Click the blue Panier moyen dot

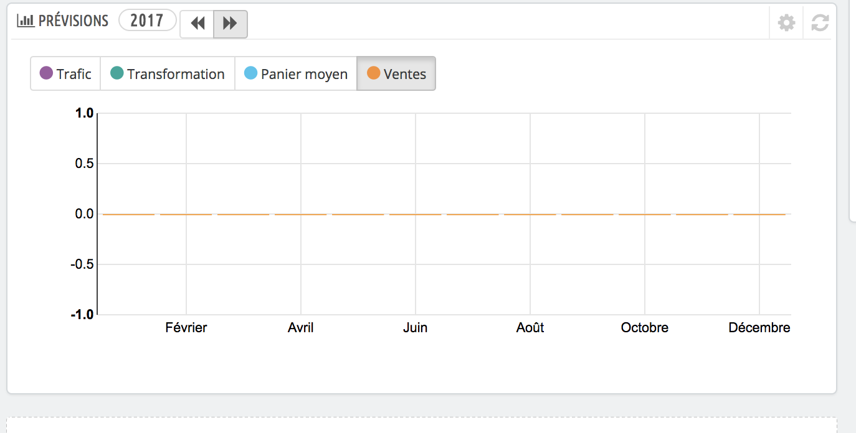[x=250, y=73]
